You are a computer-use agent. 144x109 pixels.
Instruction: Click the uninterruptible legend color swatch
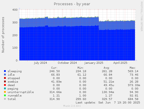coord(5,92)
